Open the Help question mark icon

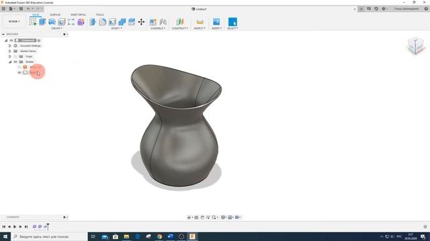coord(426,9)
